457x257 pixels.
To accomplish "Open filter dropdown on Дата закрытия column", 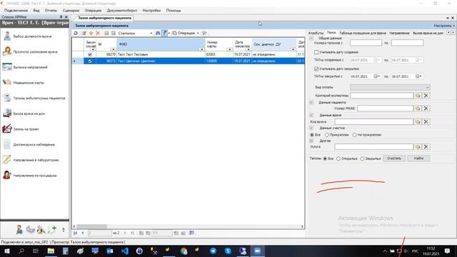I will (248, 49).
